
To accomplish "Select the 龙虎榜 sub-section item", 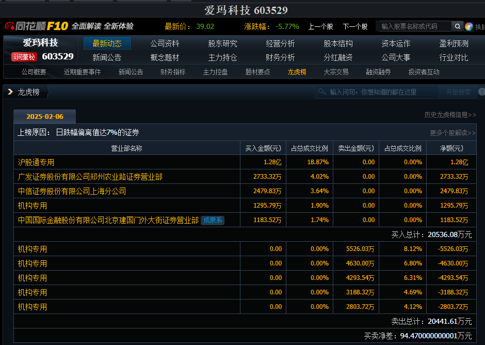I will [x=297, y=72].
